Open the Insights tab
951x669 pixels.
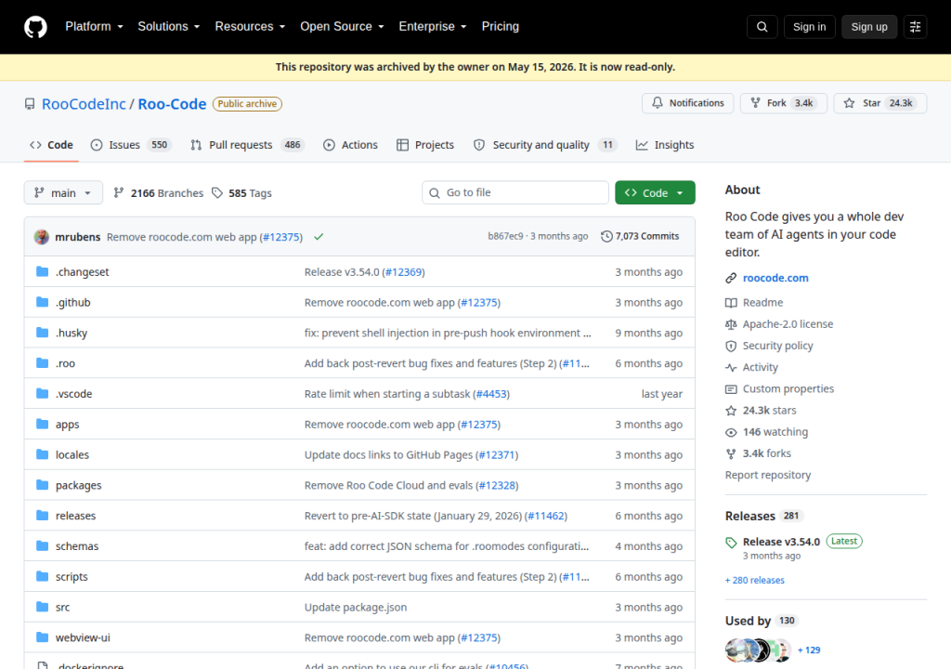(665, 145)
